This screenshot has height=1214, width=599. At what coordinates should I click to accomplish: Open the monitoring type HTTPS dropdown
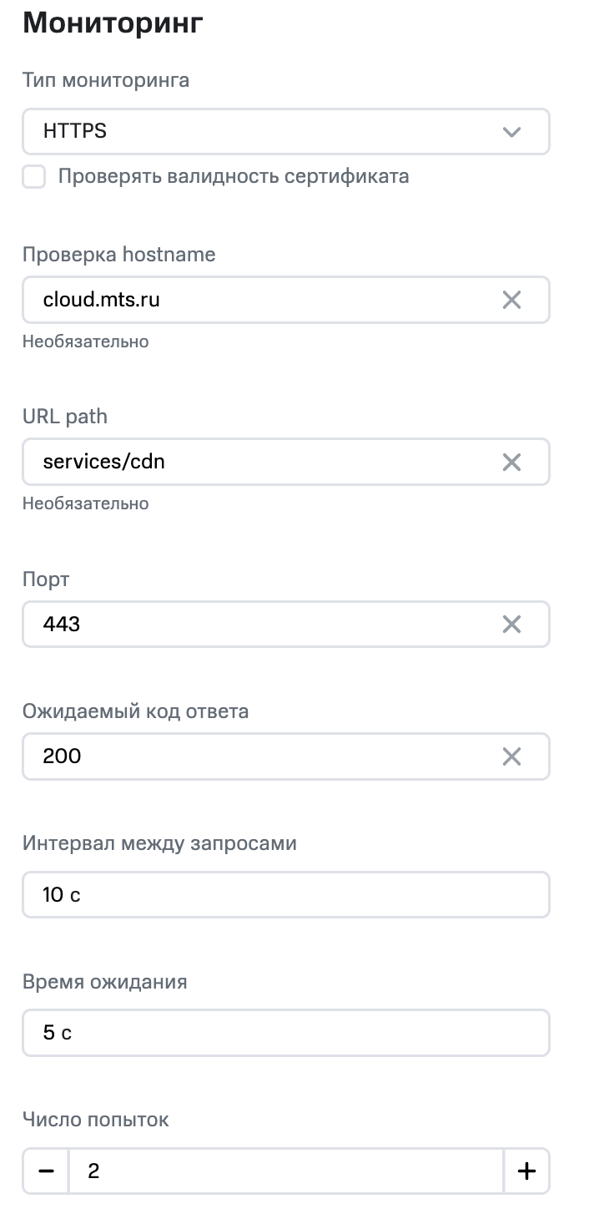(x=250, y=131)
